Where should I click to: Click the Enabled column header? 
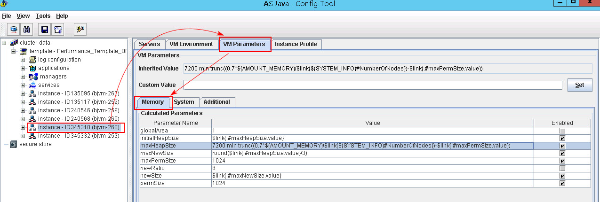[562, 123]
